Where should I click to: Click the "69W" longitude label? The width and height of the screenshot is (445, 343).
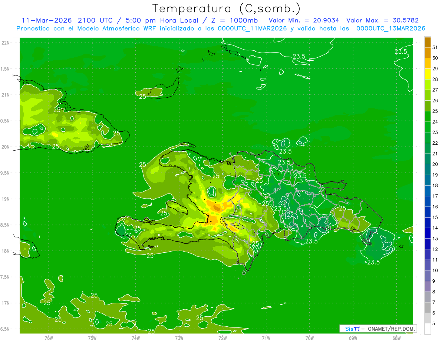coord(353,338)
